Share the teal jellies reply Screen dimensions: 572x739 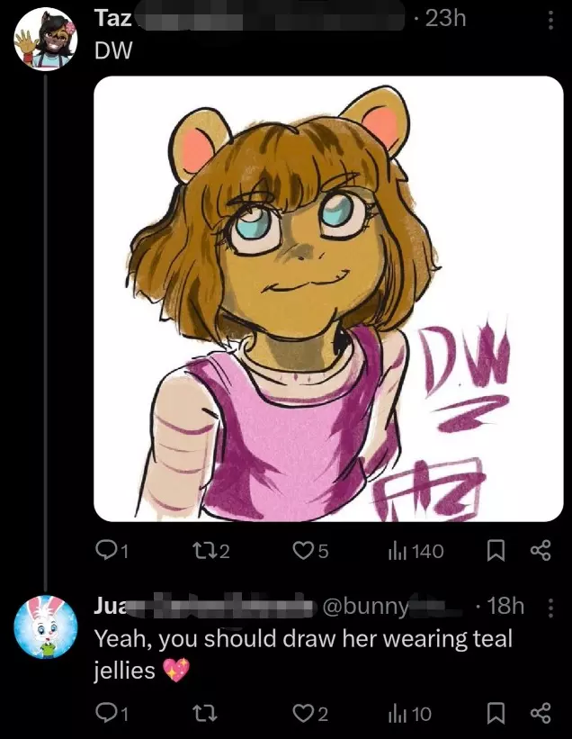click(541, 714)
